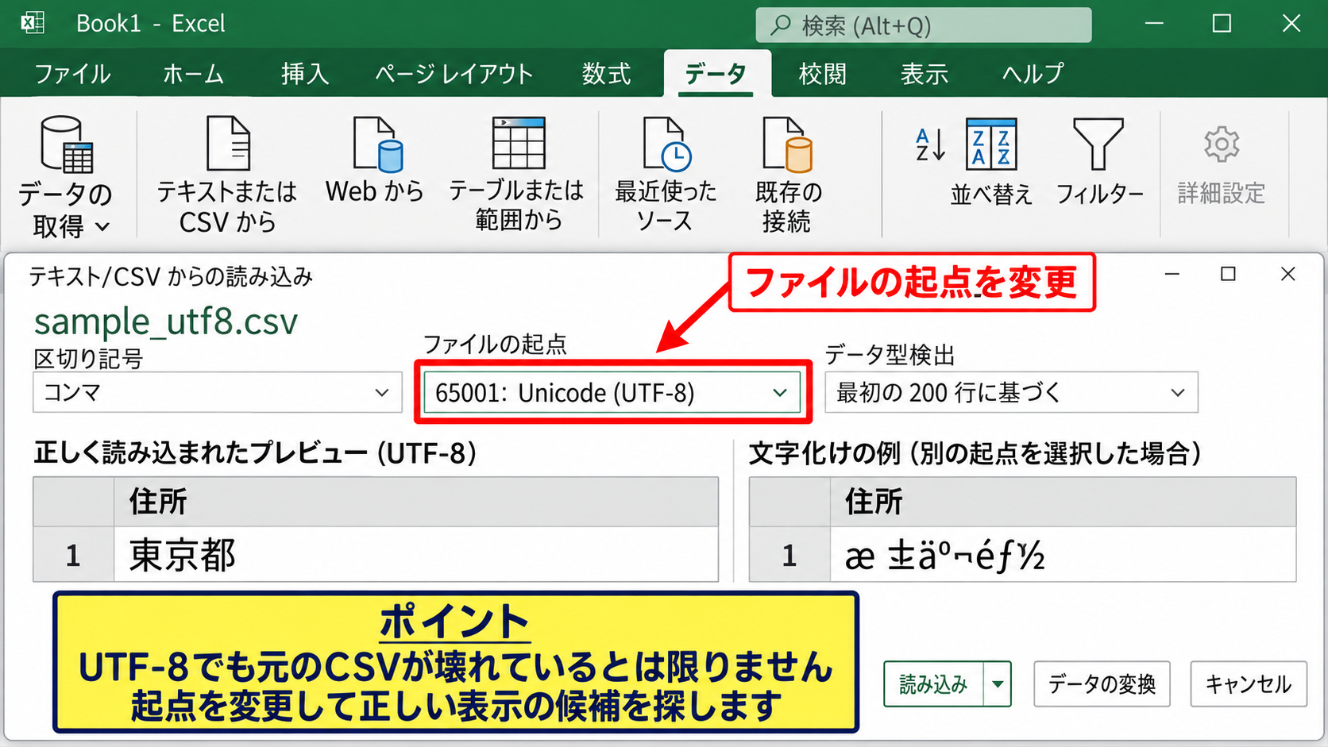Click the ascending A-Z sort icon
This screenshot has width=1328, height=747.
tap(930, 144)
